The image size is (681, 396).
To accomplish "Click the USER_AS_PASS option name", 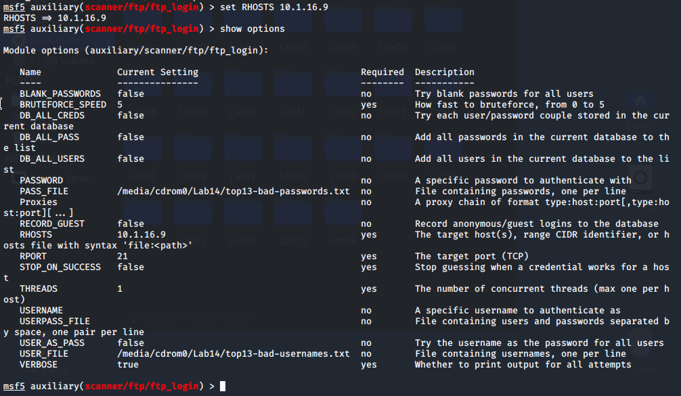I will tap(52, 343).
